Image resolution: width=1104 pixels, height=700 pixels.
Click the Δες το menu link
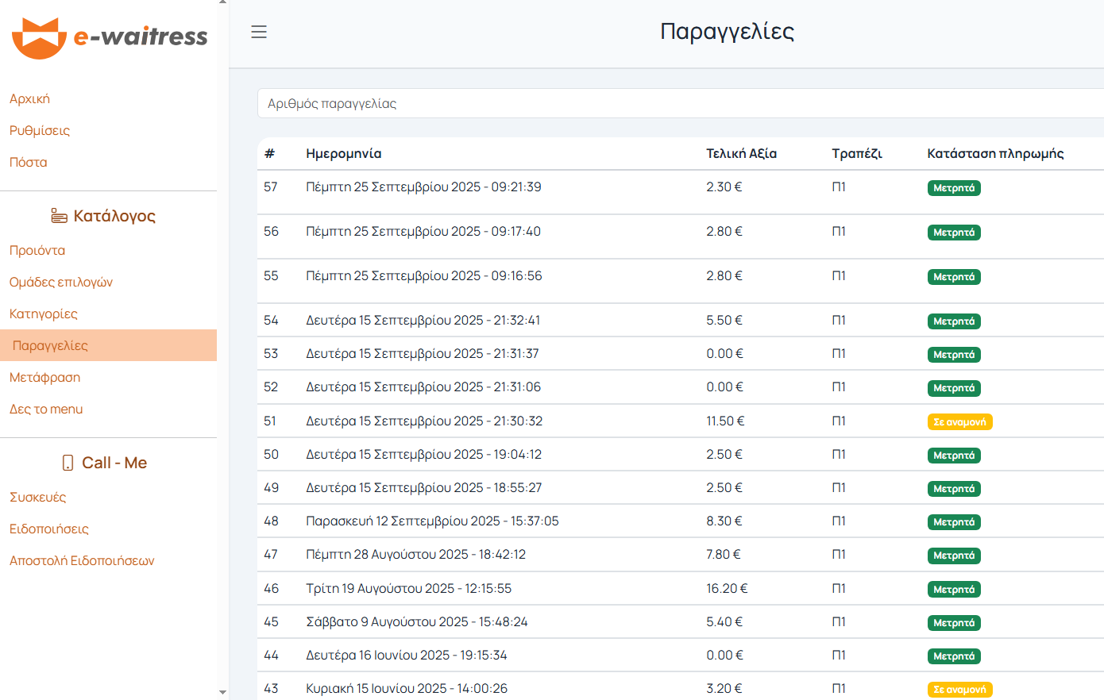[46, 410]
